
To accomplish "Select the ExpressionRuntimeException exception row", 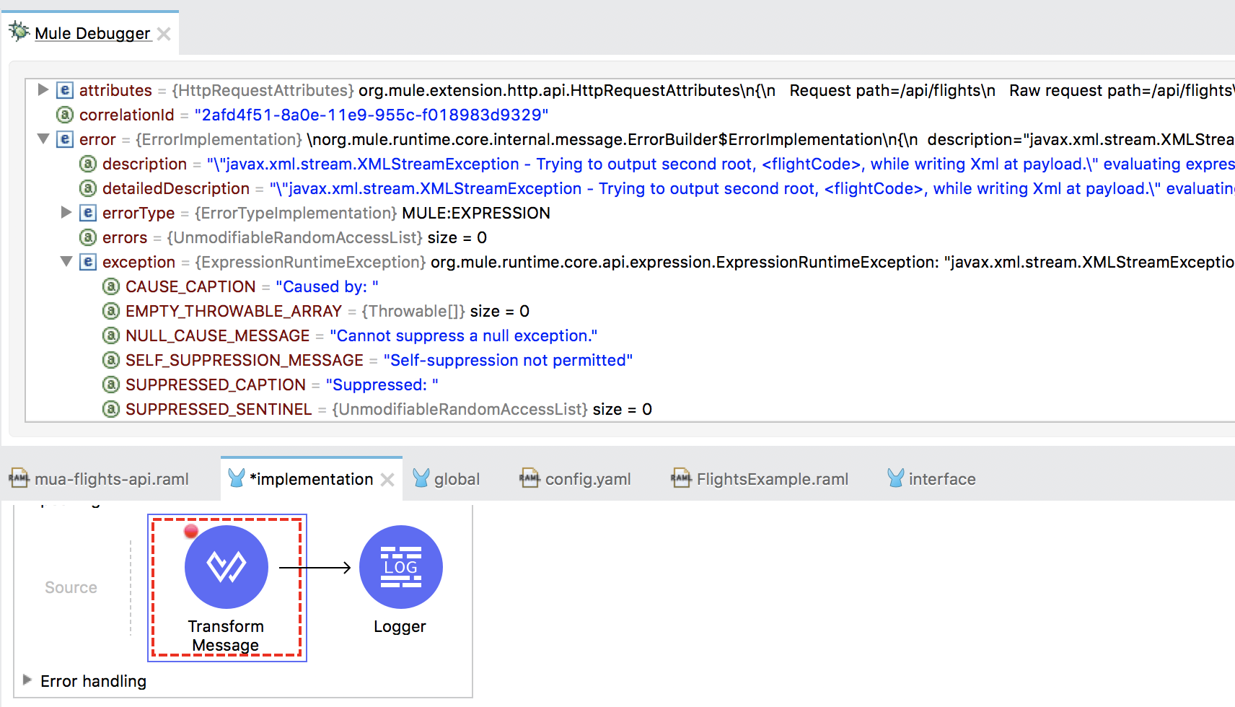I will (668, 262).
